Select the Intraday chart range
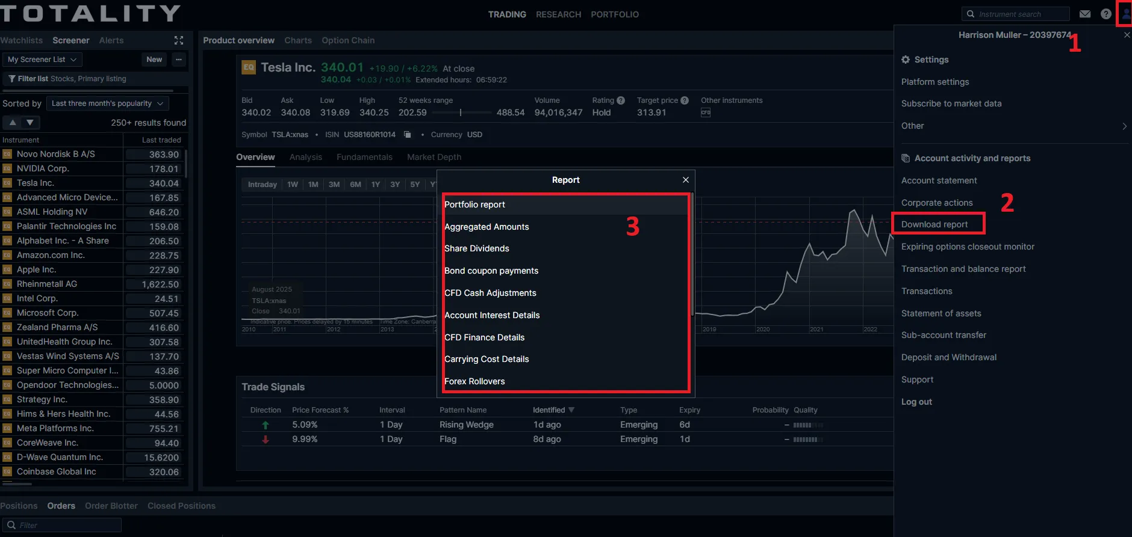 [263, 185]
